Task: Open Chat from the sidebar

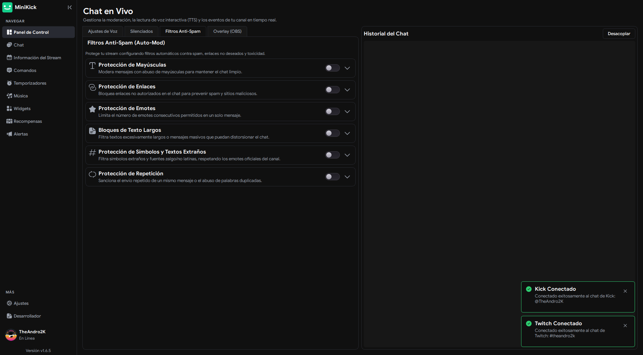Action: [x=39, y=45]
